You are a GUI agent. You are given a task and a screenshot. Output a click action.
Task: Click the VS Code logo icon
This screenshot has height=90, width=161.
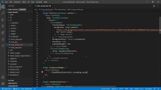(x=2, y=2)
